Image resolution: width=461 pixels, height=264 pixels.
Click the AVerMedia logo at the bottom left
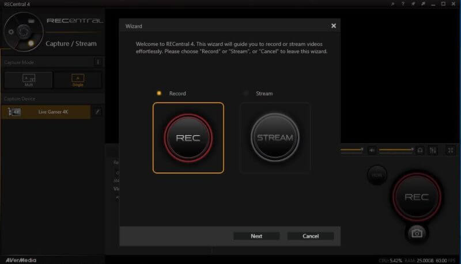tap(21, 260)
